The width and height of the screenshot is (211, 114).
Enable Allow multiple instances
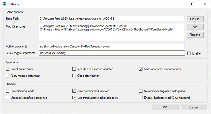coord(7,76)
